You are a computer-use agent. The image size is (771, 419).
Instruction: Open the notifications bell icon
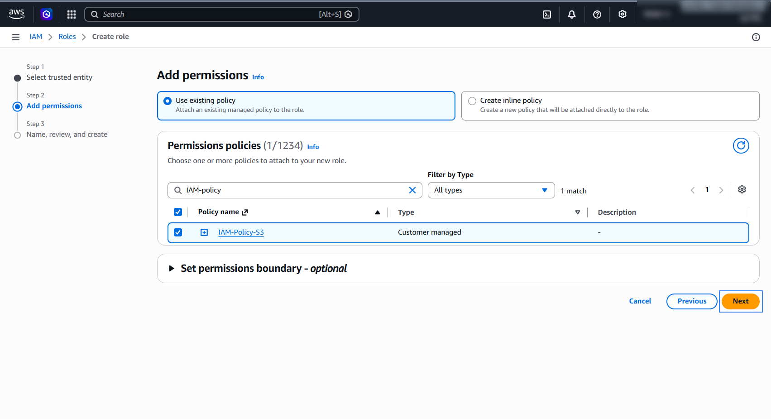pos(572,14)
